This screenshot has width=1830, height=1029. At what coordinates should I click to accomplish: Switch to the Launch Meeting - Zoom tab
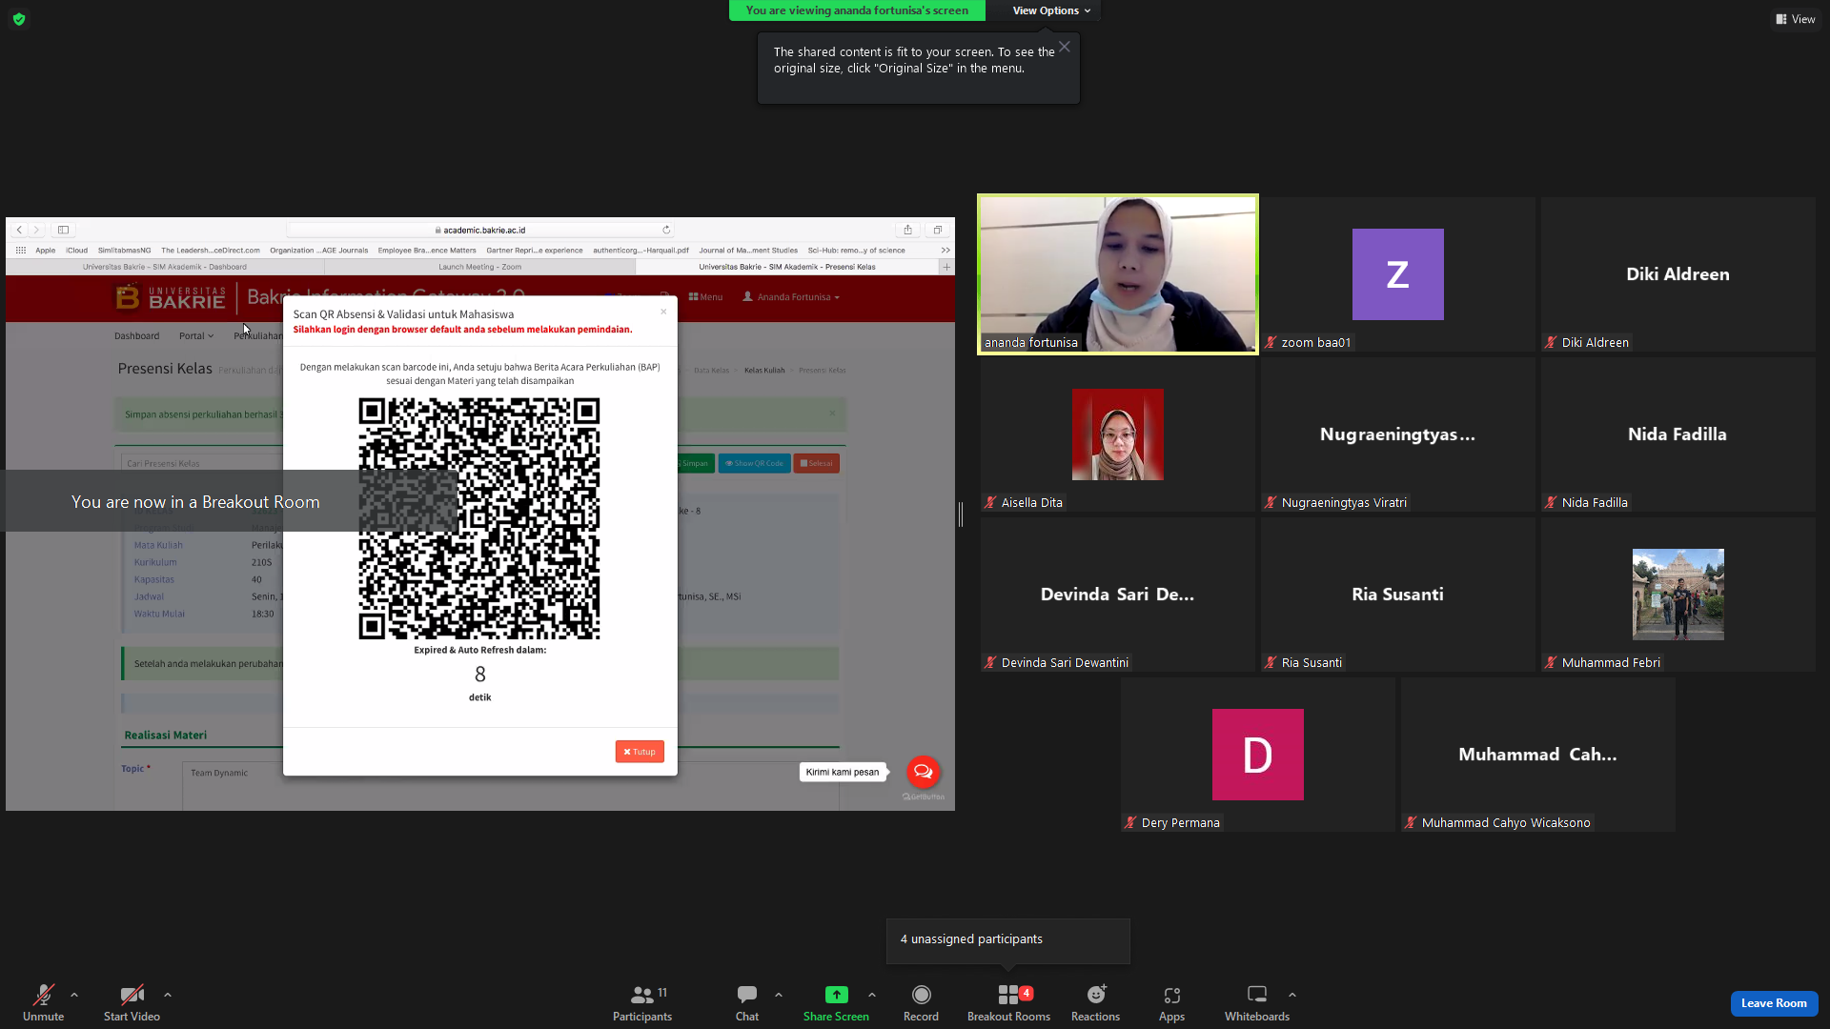click(x=479, y=267)
